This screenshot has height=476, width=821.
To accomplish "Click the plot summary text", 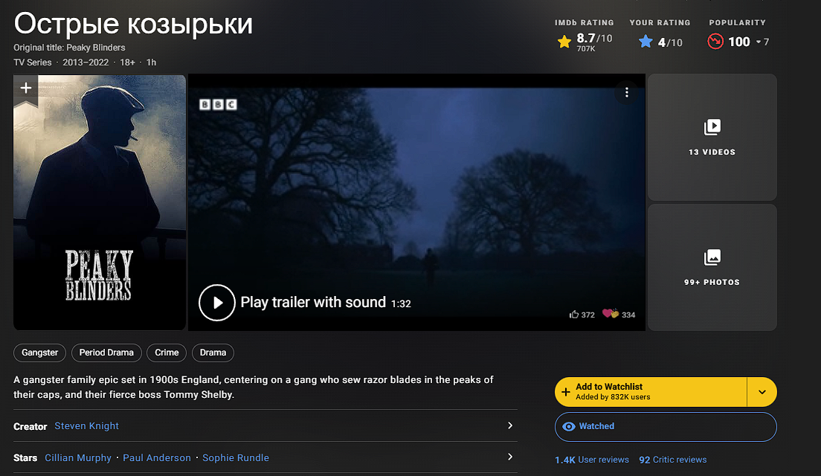I will click(x=254, y=387).
